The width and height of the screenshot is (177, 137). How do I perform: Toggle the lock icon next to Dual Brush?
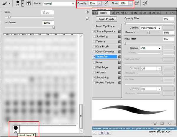click(119, 47)
